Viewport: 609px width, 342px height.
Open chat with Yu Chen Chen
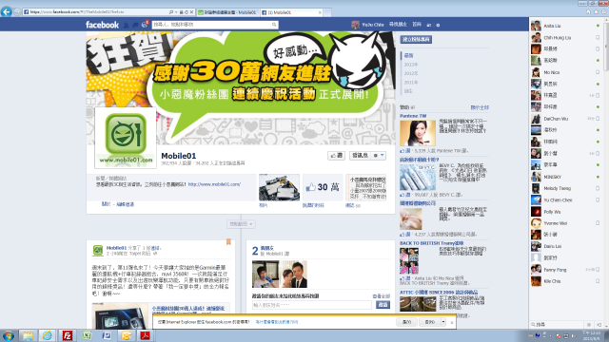click(565, 200)
